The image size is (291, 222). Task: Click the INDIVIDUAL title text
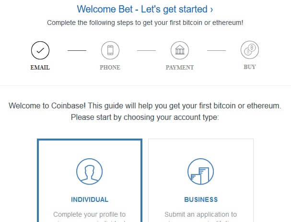[x=90, y=199]
